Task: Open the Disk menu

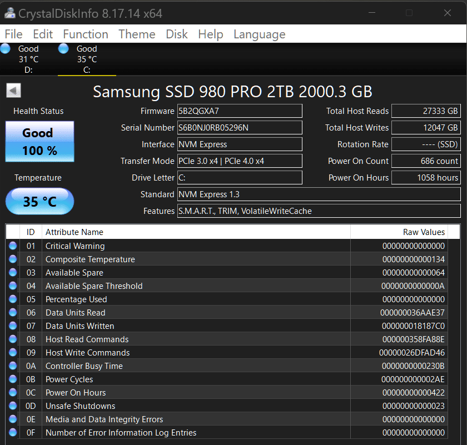Action: (x=177, y=34)
